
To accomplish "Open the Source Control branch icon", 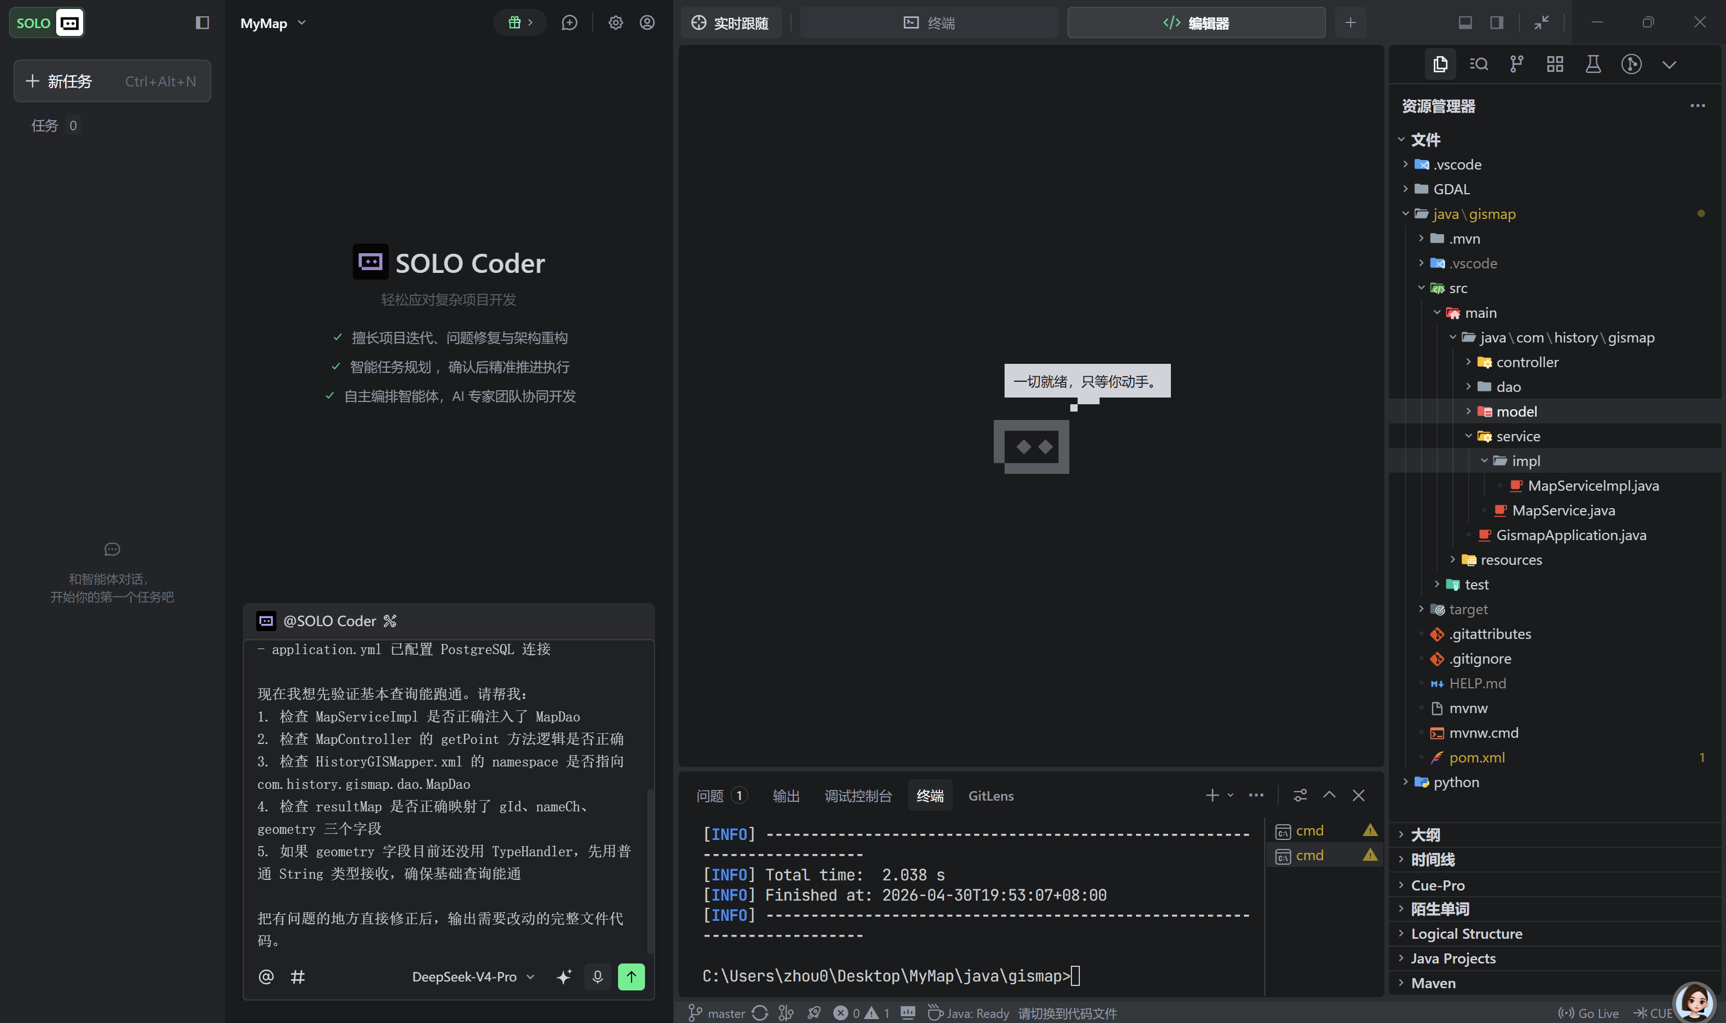I will [x=1516, y=64].
